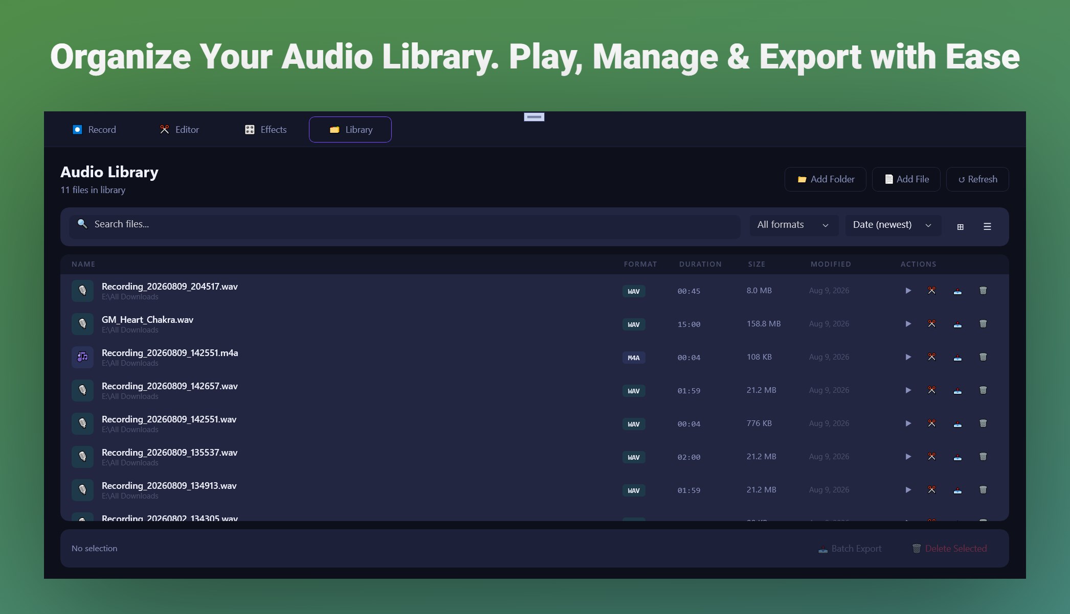Open the Date (newest) sort dropdown

(x=893, y=225)
